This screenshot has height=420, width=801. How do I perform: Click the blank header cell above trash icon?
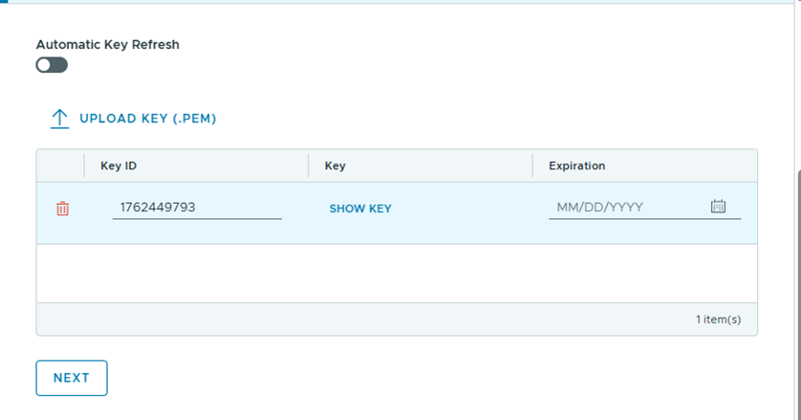pyautogui.click(x=61, y=166)
